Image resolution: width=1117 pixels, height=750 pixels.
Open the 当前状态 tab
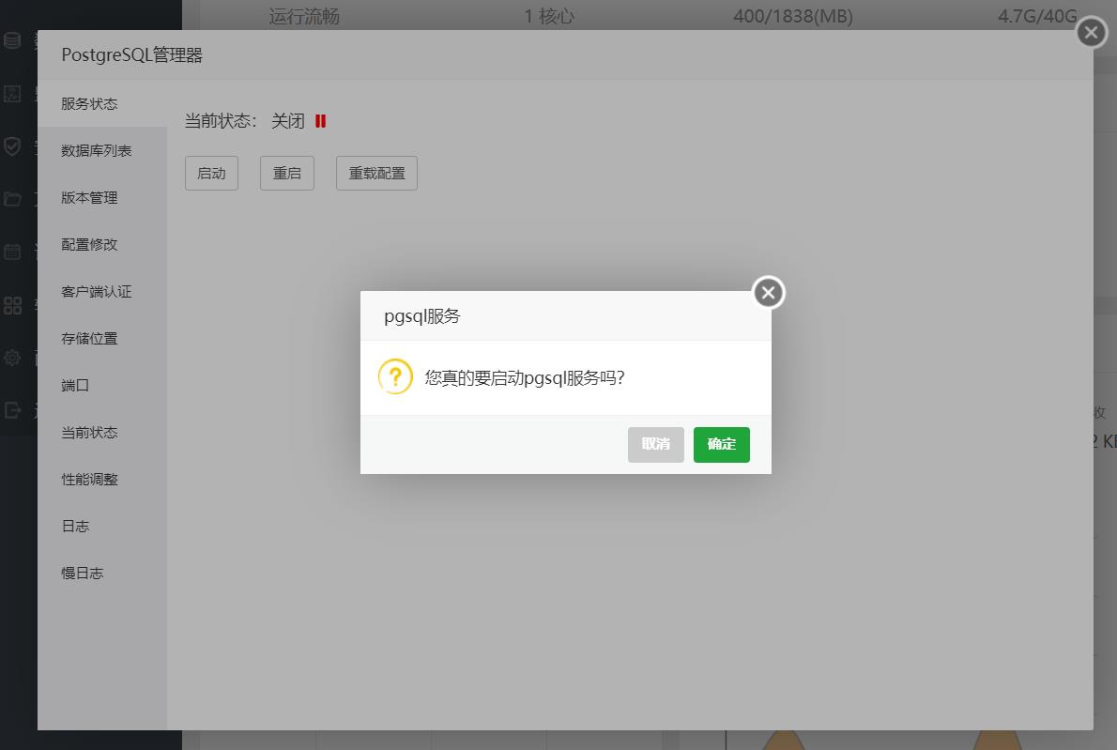tap(102, 433)
